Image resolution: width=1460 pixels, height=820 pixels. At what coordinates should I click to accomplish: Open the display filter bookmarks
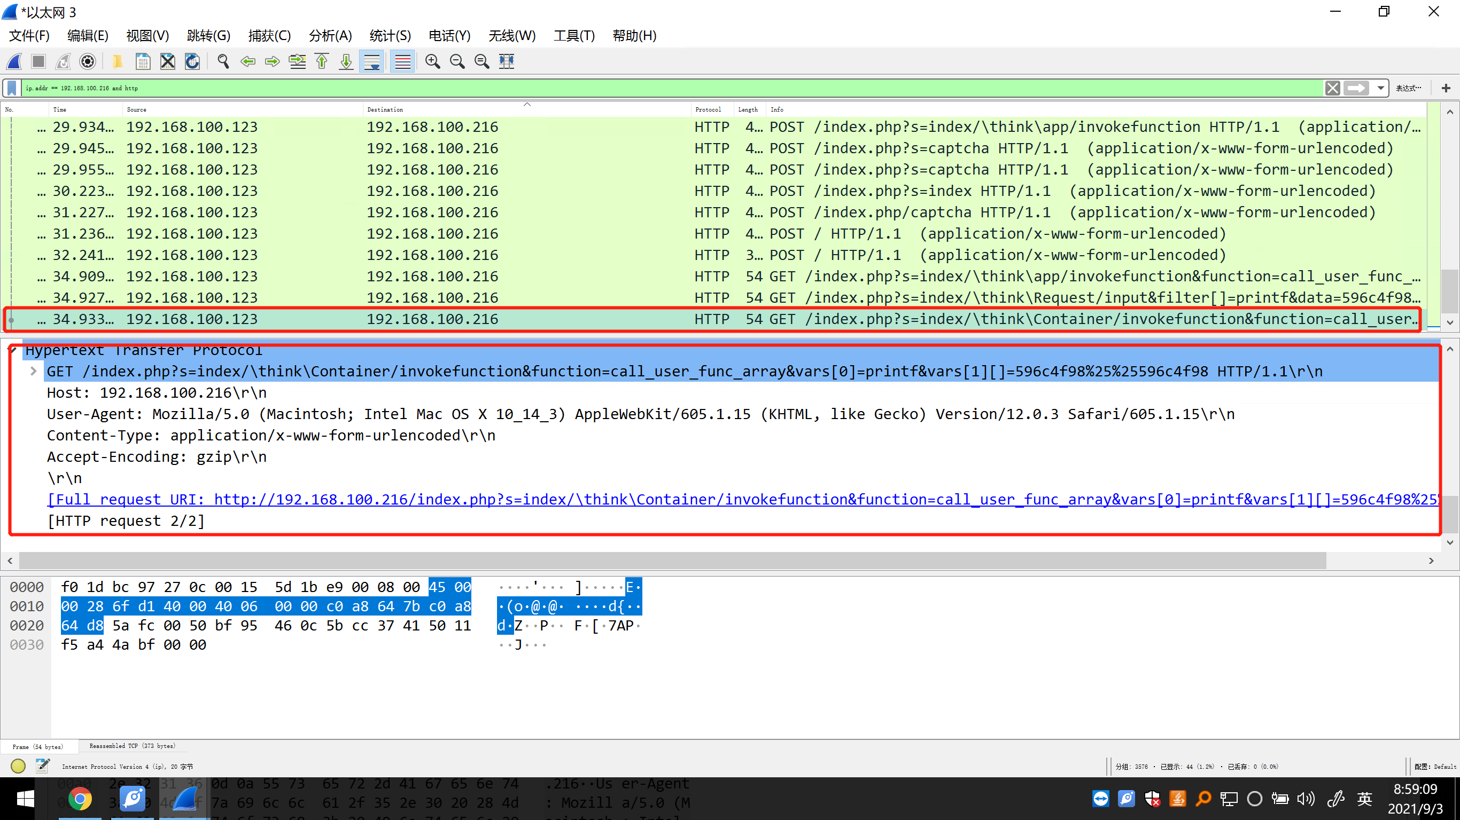11,88
